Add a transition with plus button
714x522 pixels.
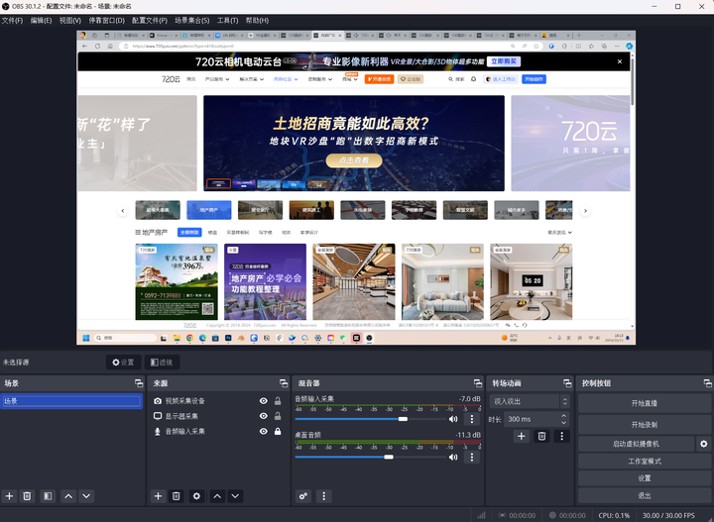(x=522, y=436)
